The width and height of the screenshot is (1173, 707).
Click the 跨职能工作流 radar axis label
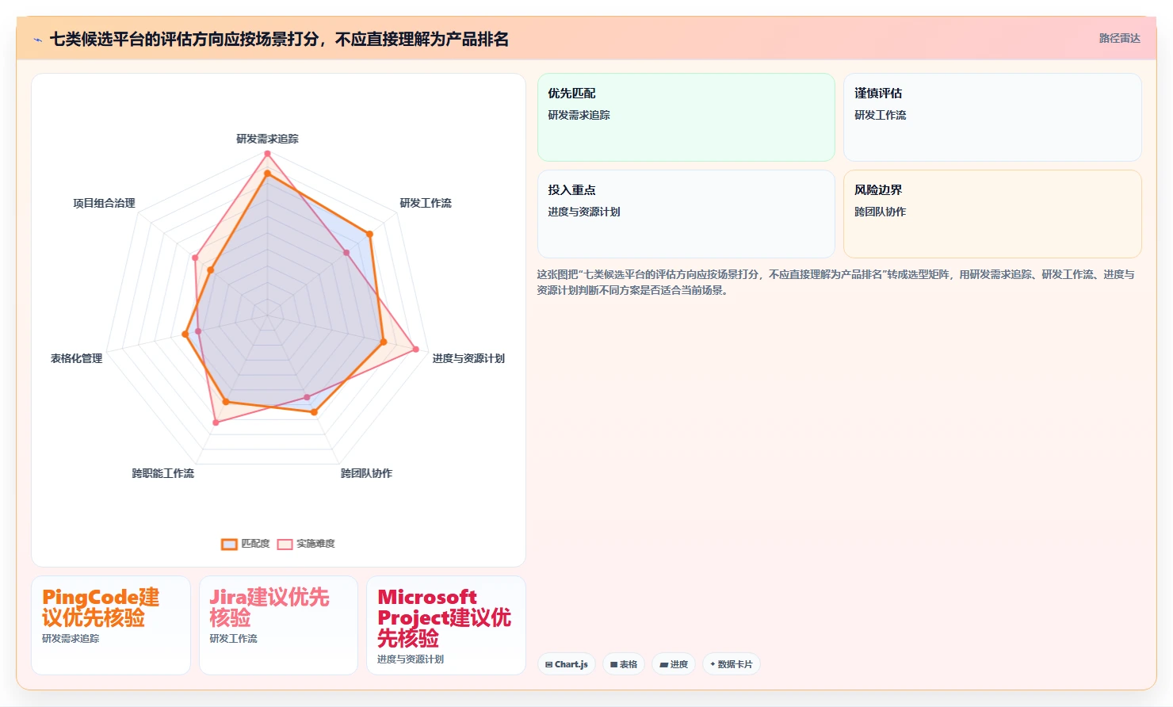pyautogui.click(x=162, y=473)
